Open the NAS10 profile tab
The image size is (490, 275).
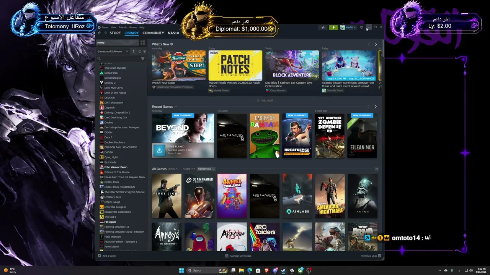(x=173, y=33)
